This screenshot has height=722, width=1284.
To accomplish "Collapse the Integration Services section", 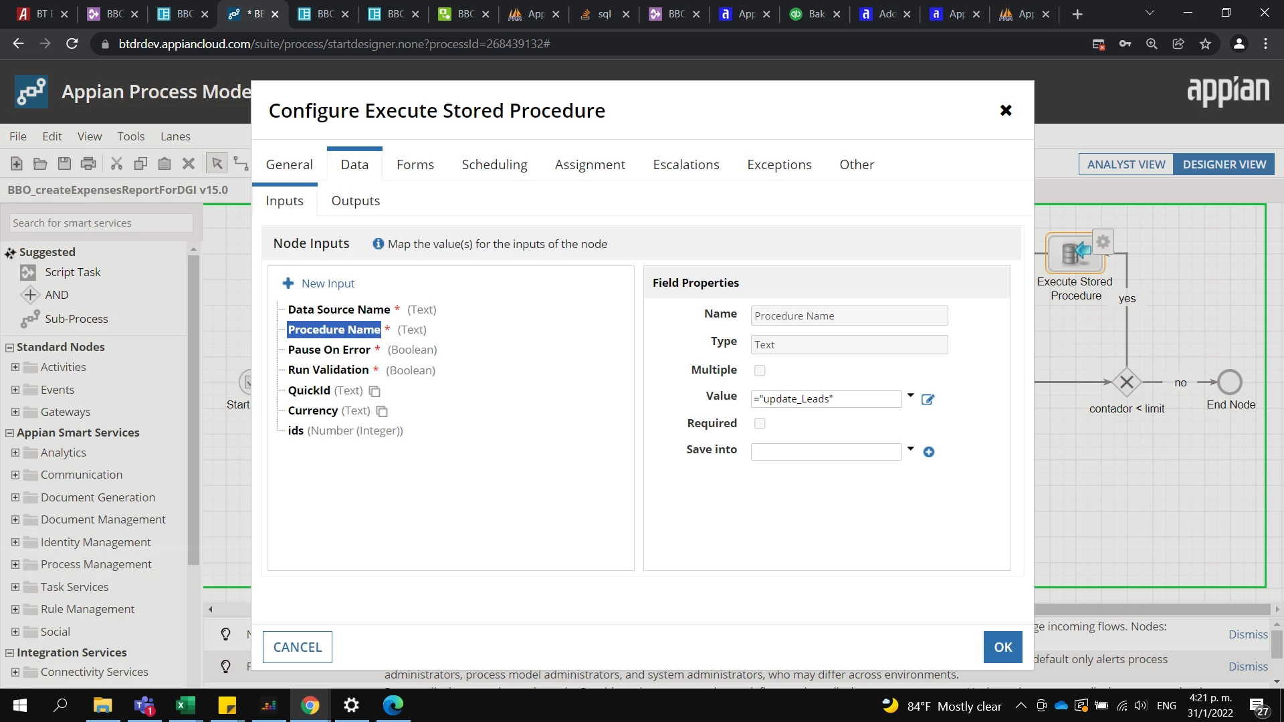I will click(10, 653).
